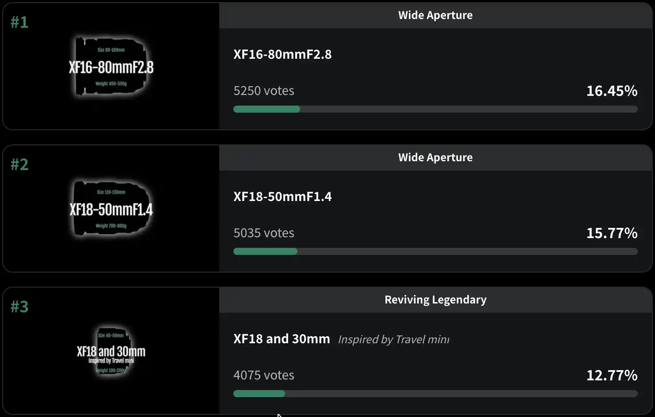Click the XF18-50mmF1.4 title text
This screenshot has width=655, height=417.
[282, 197]
